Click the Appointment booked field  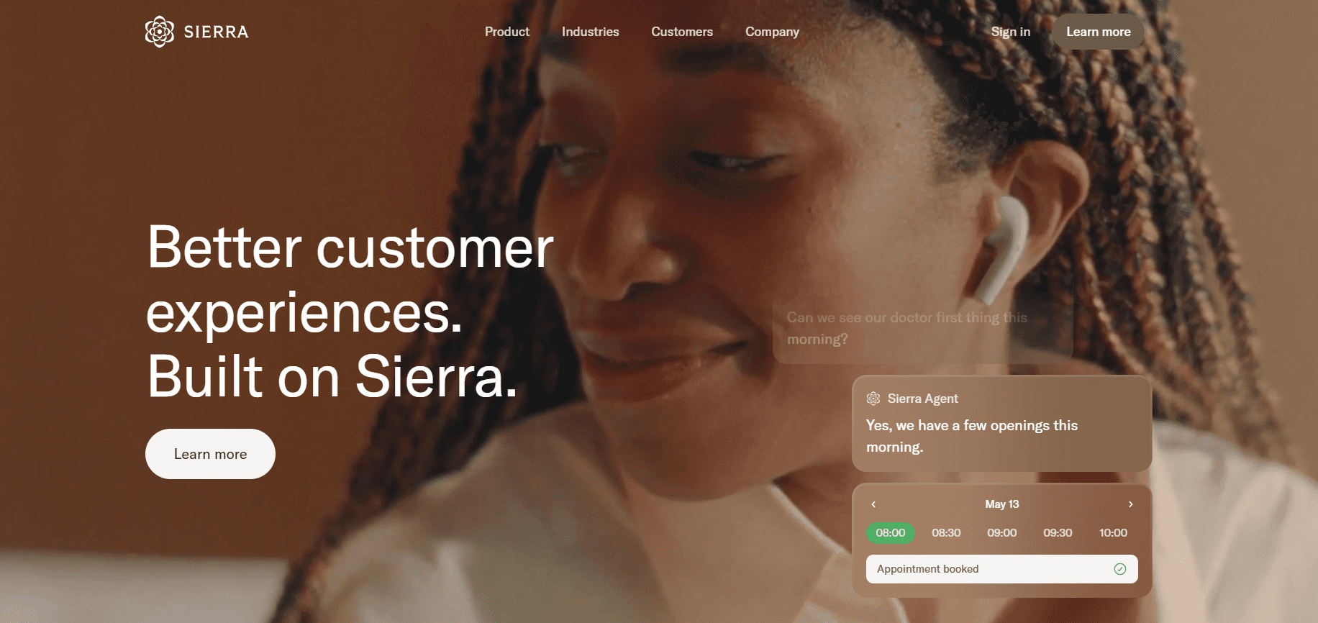(1002, 569)
